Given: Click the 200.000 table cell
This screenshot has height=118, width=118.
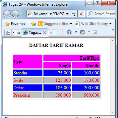Looking at the screenshot, I should [x=86, y=88].
